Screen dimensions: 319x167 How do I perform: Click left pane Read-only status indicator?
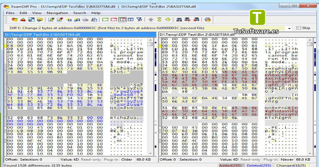tap(91, 159)
